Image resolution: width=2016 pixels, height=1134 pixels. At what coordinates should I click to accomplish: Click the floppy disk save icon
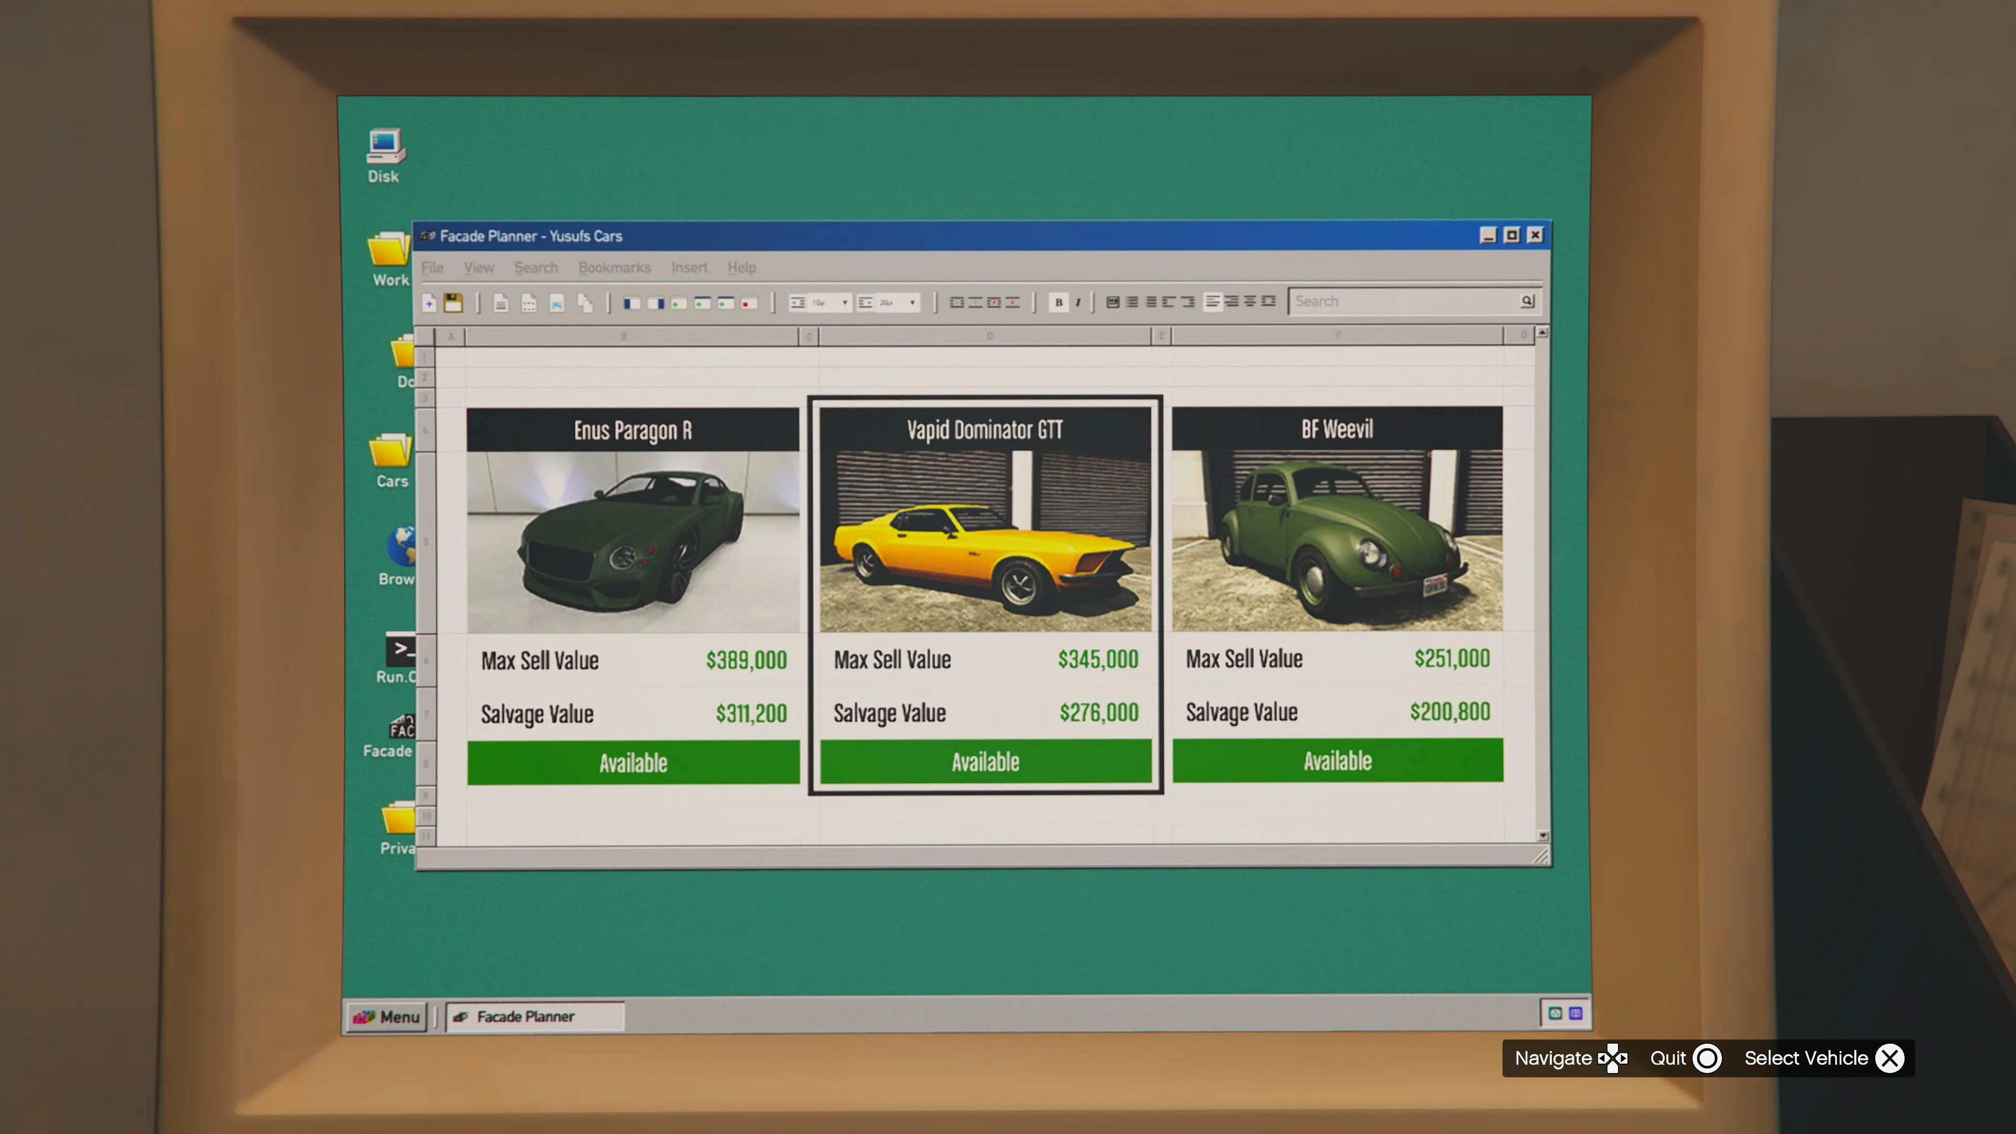click(x=453, y=303)
